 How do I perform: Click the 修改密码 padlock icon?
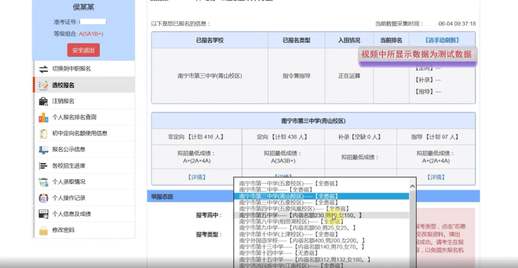point(43,230)
